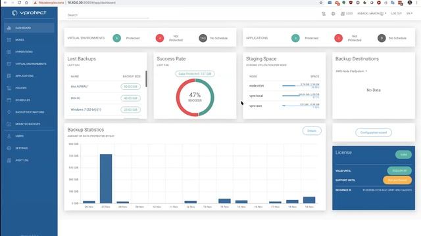Click the tall 07 Nov chart bar
The height and width of the screenshot is (236, 421).
coord(106,179)
